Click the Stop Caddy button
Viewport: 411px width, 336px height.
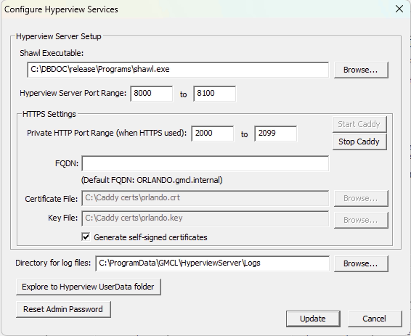coord(359,142)
